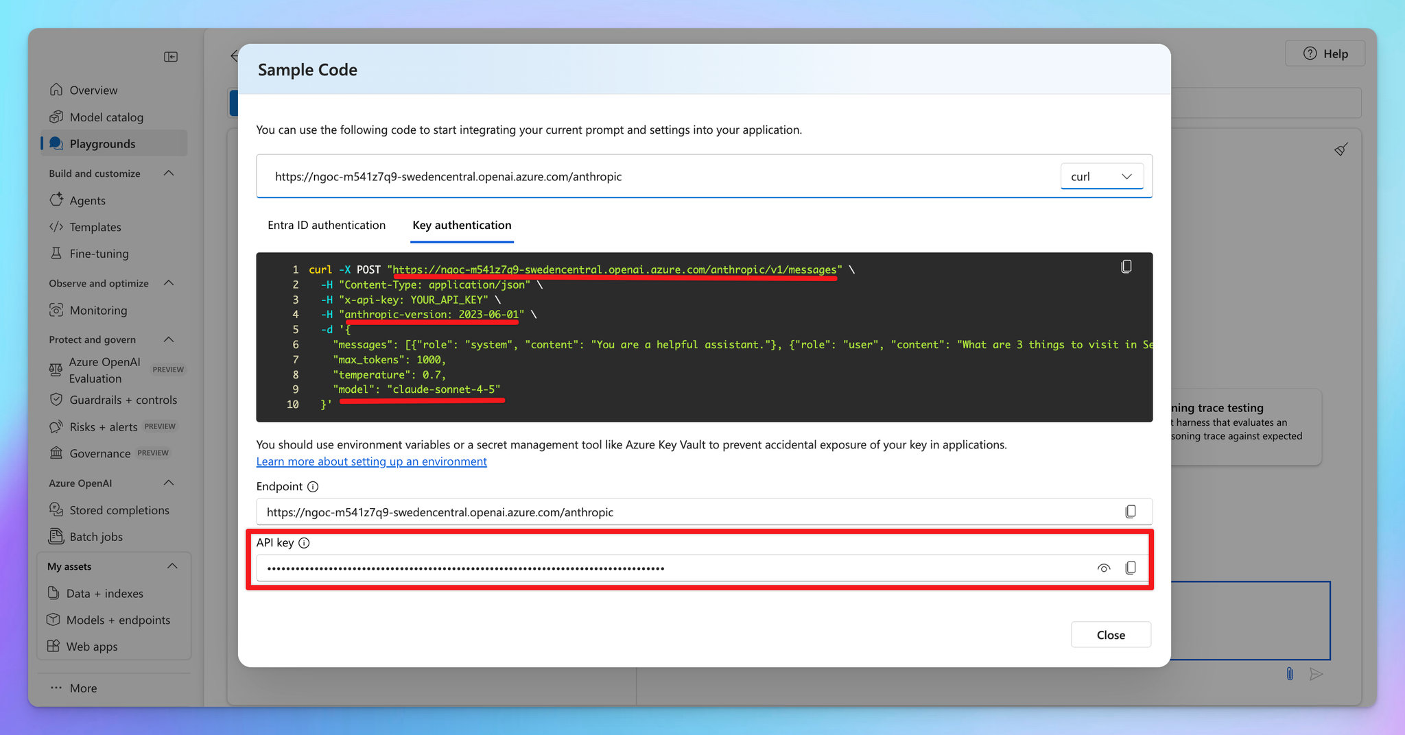The width and height of the screenshot is (1405, 735).
Task: Click the endpoint URL in top code box
Action: (449, 177)
